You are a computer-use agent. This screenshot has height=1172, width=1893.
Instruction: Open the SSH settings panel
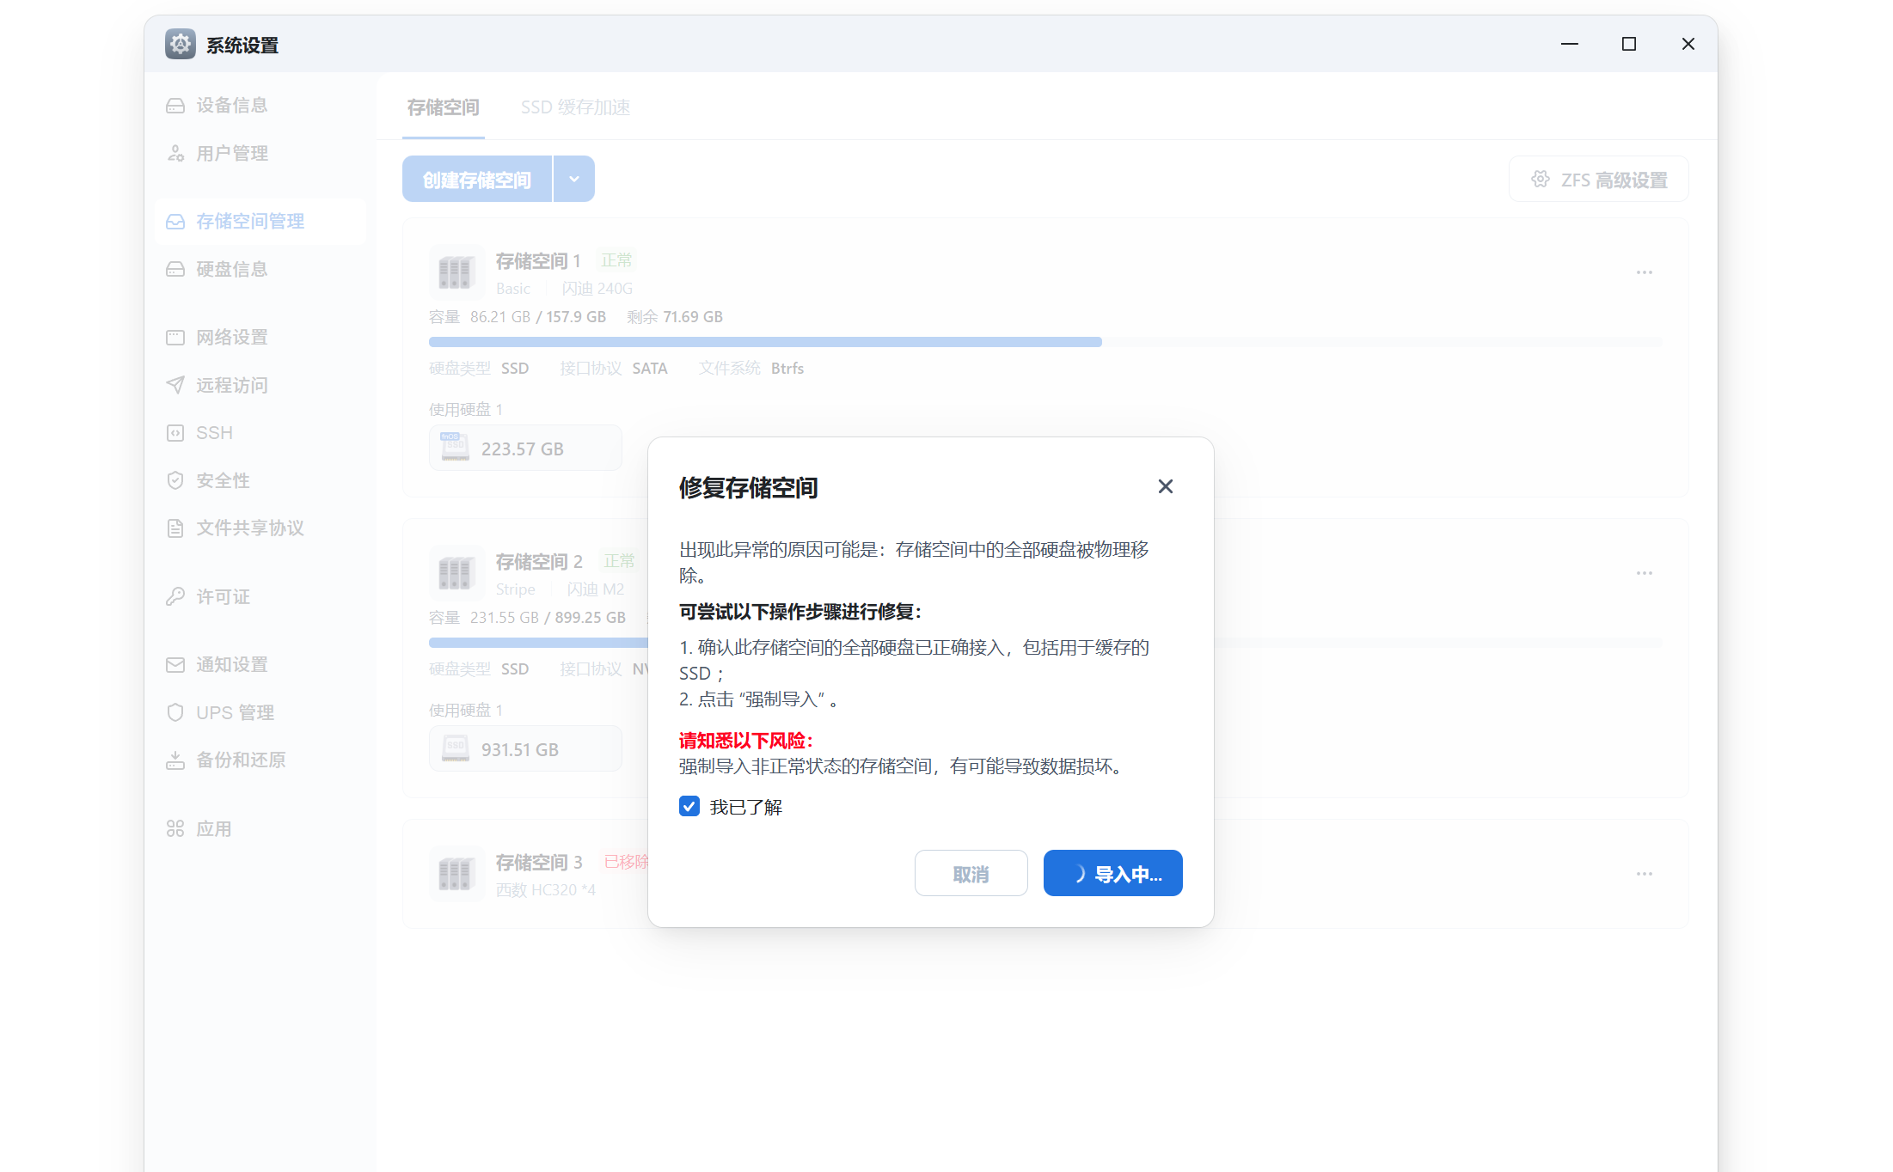click(212, 432)
